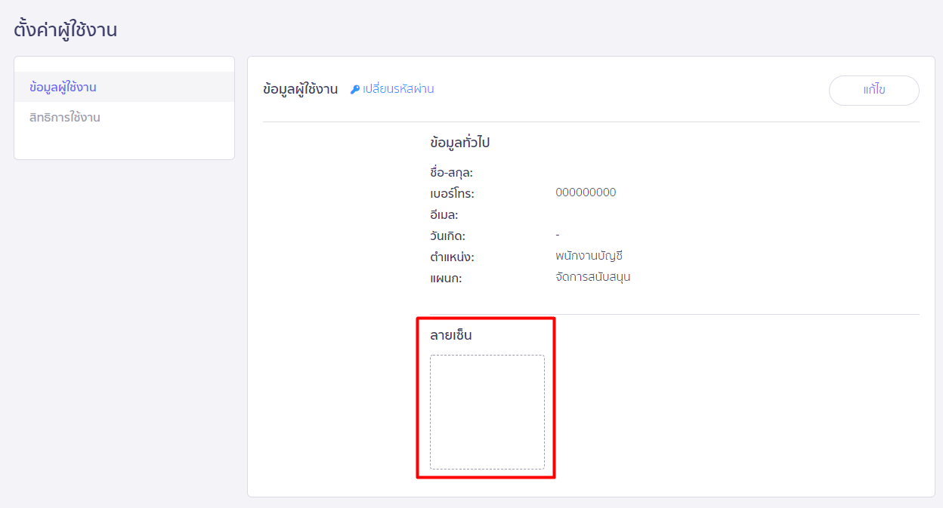This screenshot has height=508, width=943.
Task: Click the position value พนักงานบัญชี
Action: (x=589, y=256)
